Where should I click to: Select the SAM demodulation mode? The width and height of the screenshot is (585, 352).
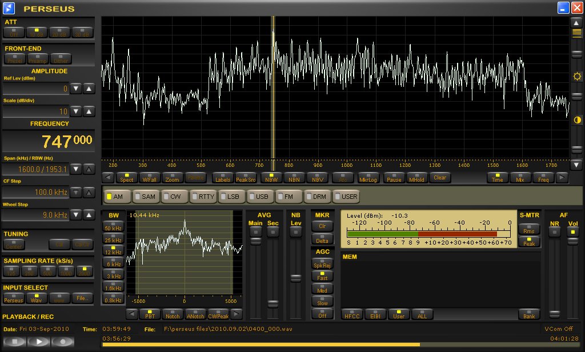pyautogui.click(x=146, y=197)
